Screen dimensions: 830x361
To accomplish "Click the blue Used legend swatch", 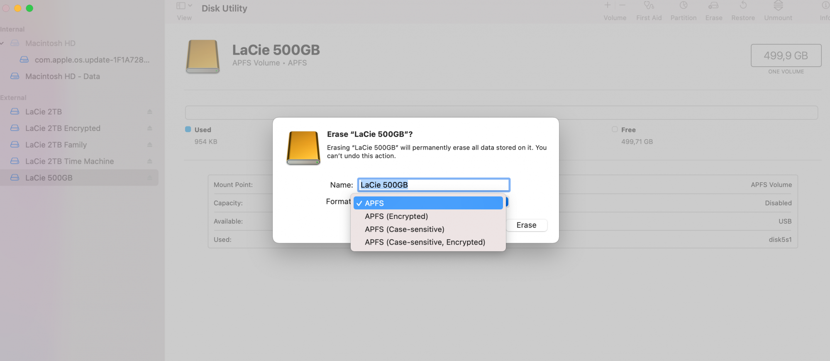I will click(188, 129).
